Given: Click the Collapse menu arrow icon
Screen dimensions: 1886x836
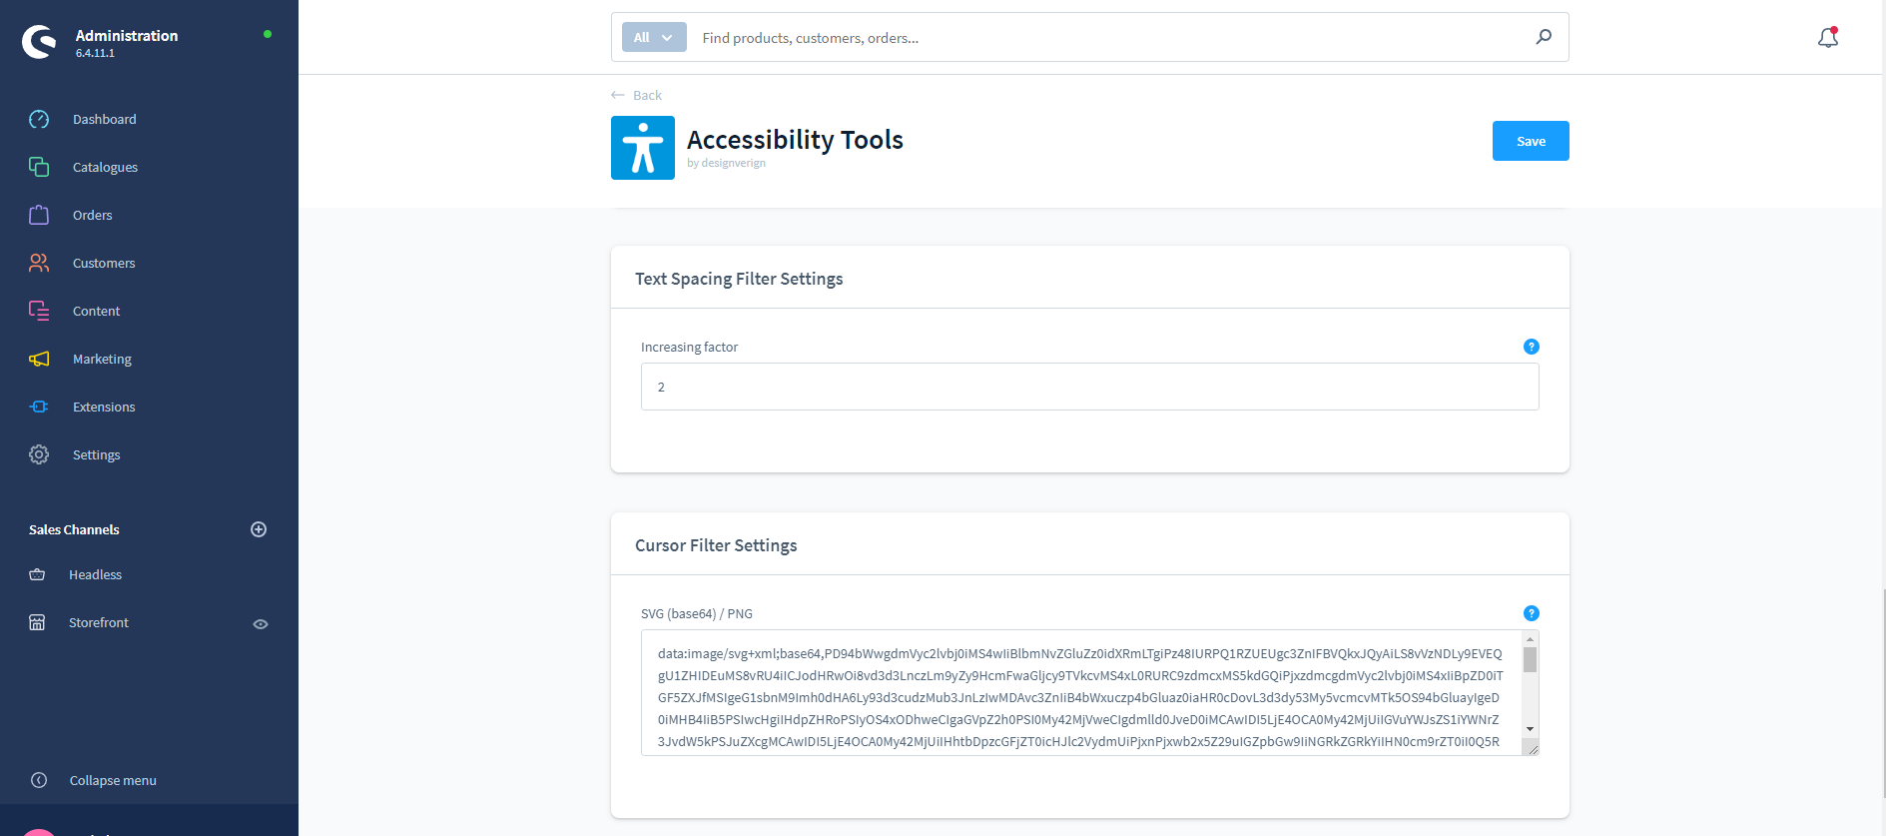Looking at the screenshot, I should [39, 780].
